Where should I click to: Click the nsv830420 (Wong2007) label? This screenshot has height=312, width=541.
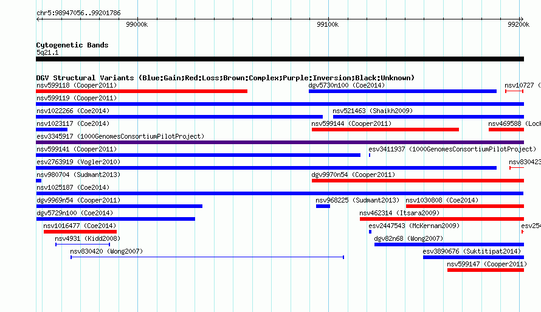click(106, 251)
